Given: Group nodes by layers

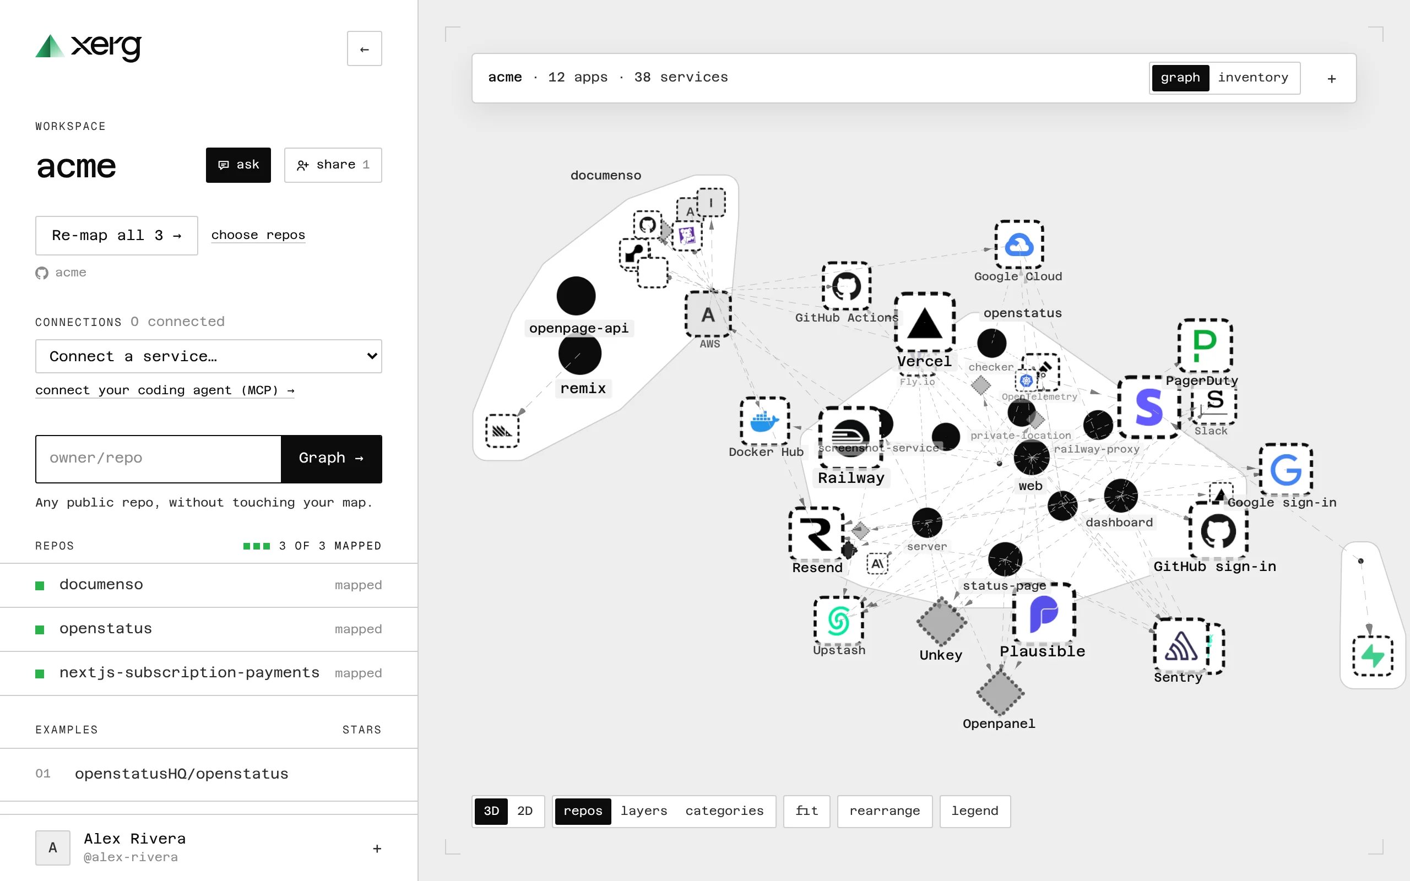Looking at the screenshot, I should [x=644, y=811].
